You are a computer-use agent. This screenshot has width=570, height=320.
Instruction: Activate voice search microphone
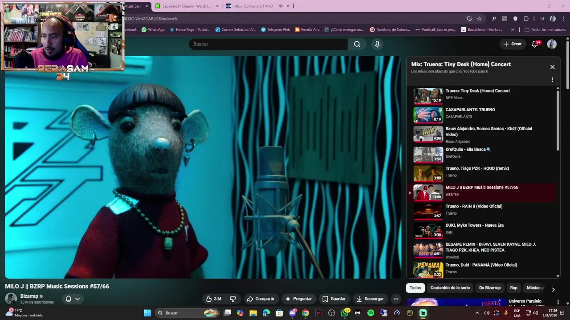(x=377, y=44)
